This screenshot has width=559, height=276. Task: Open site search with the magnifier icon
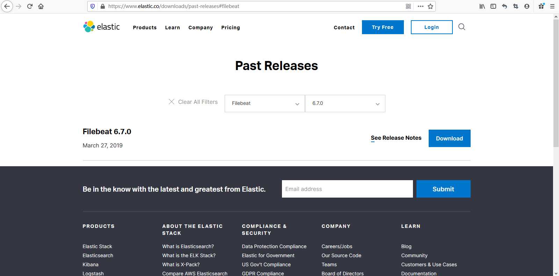pos(462,27)
